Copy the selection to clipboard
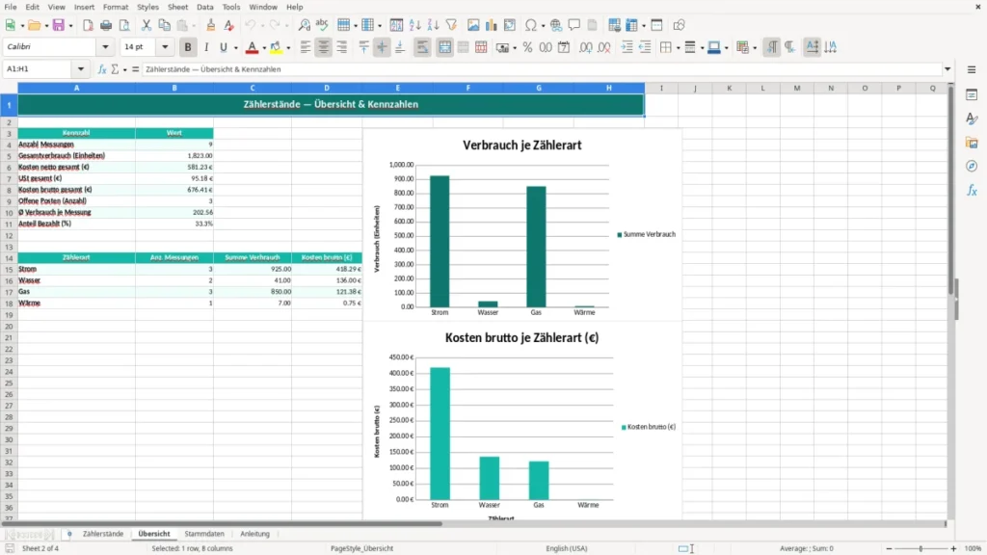 coord(164,25)
